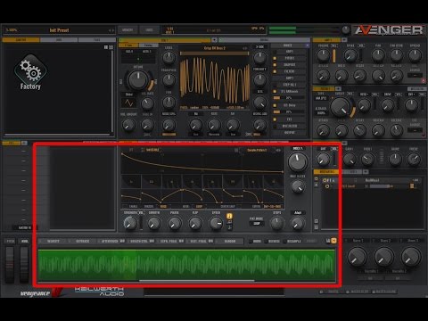Click lower-left mod matrix page icon
This screenshot has height=321, width=428.
point(317,221)
